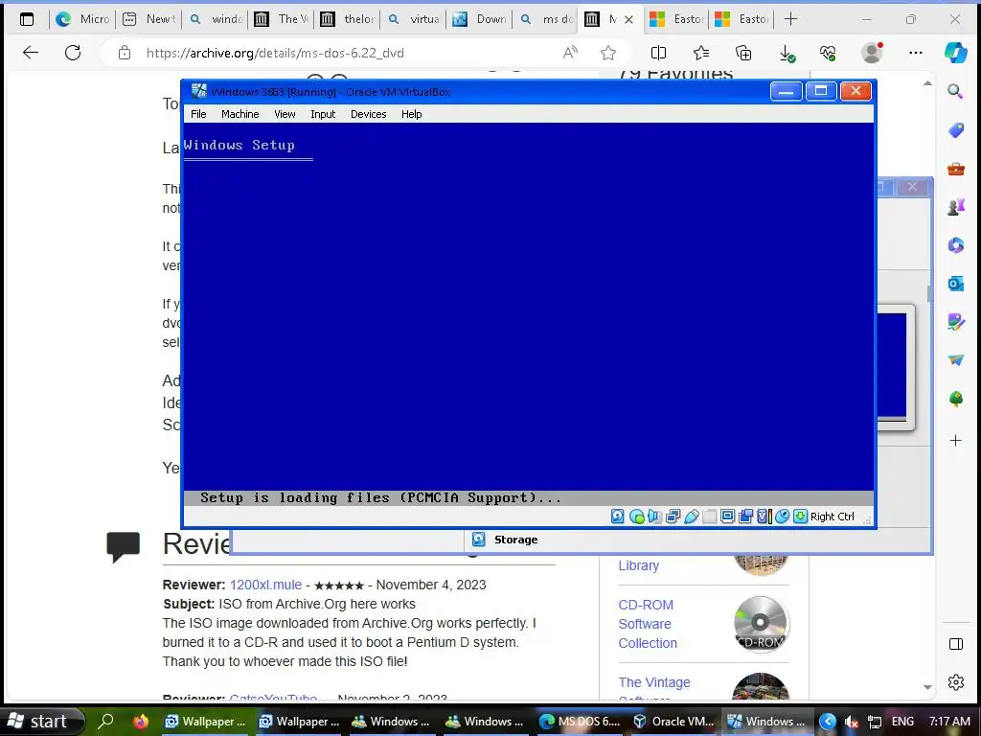981x736 pixels.
Task: Open Copilot in the Edge sidebar
Action: (955, 52)
